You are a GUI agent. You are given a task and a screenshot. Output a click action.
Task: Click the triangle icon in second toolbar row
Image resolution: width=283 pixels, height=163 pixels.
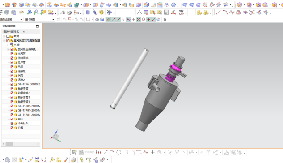139,13
